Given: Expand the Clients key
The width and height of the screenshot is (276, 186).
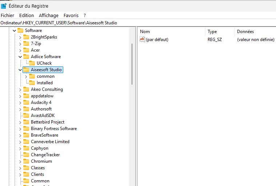Looking at the screenshot, I should 20,175.
